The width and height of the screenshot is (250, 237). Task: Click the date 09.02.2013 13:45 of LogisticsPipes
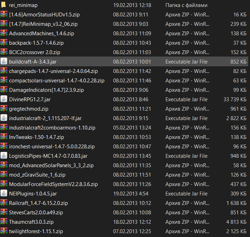[x=132, y=156]
